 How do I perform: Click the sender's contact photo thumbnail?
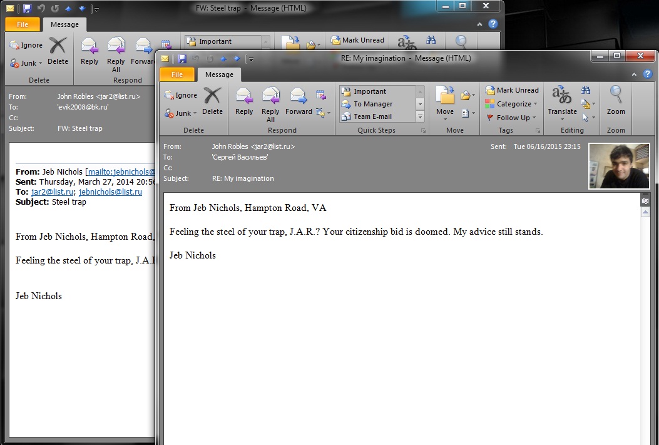tap(618, 166)
